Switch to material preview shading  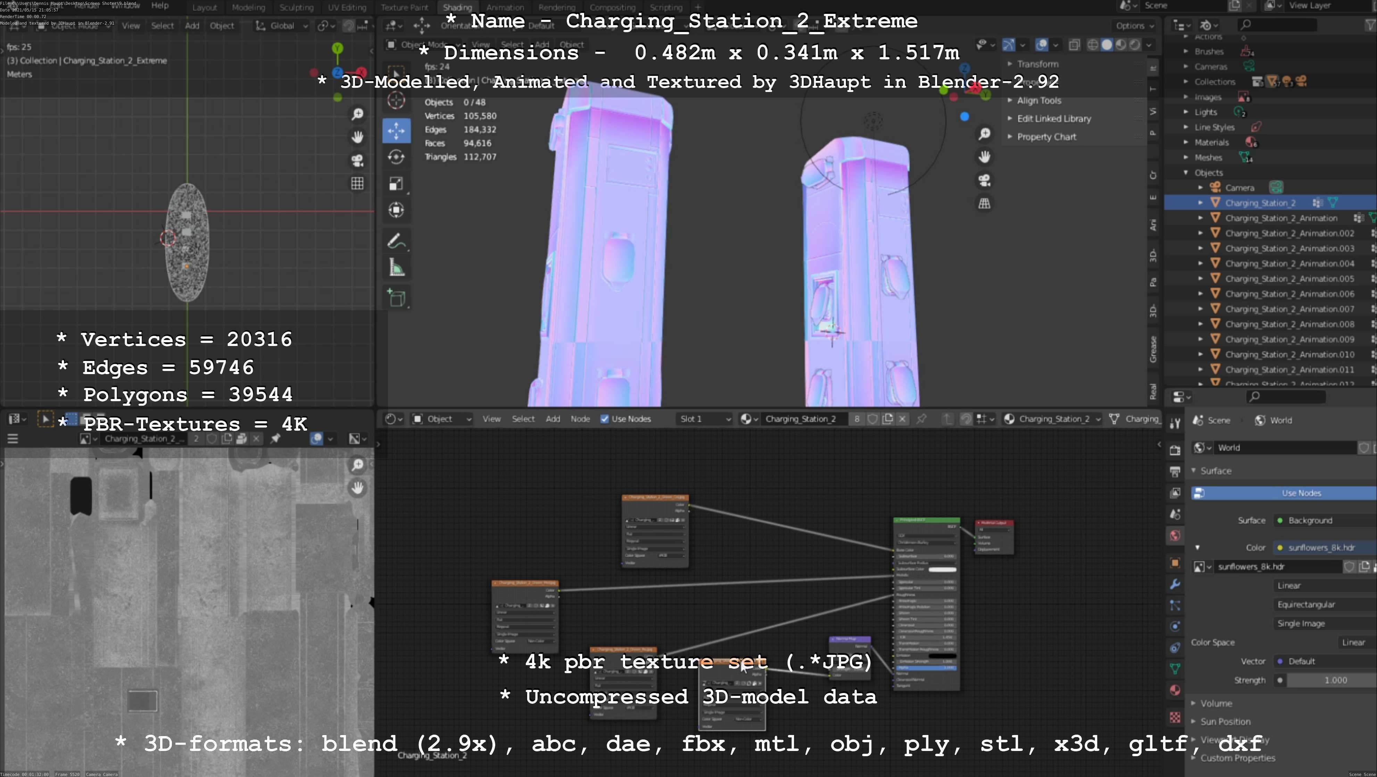click(x=1120, y=45)
